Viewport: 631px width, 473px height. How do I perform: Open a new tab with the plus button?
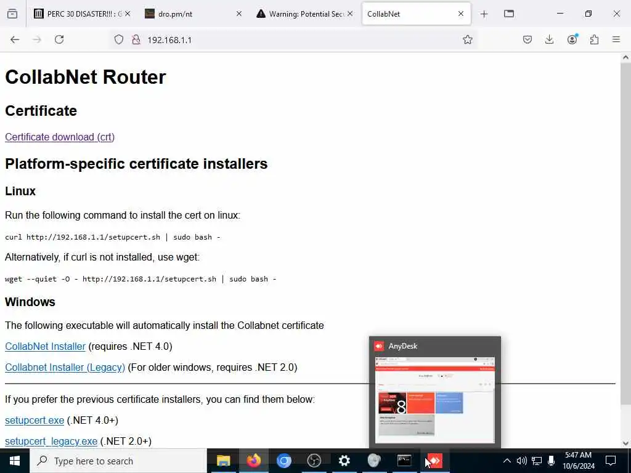tap(484, 14)
